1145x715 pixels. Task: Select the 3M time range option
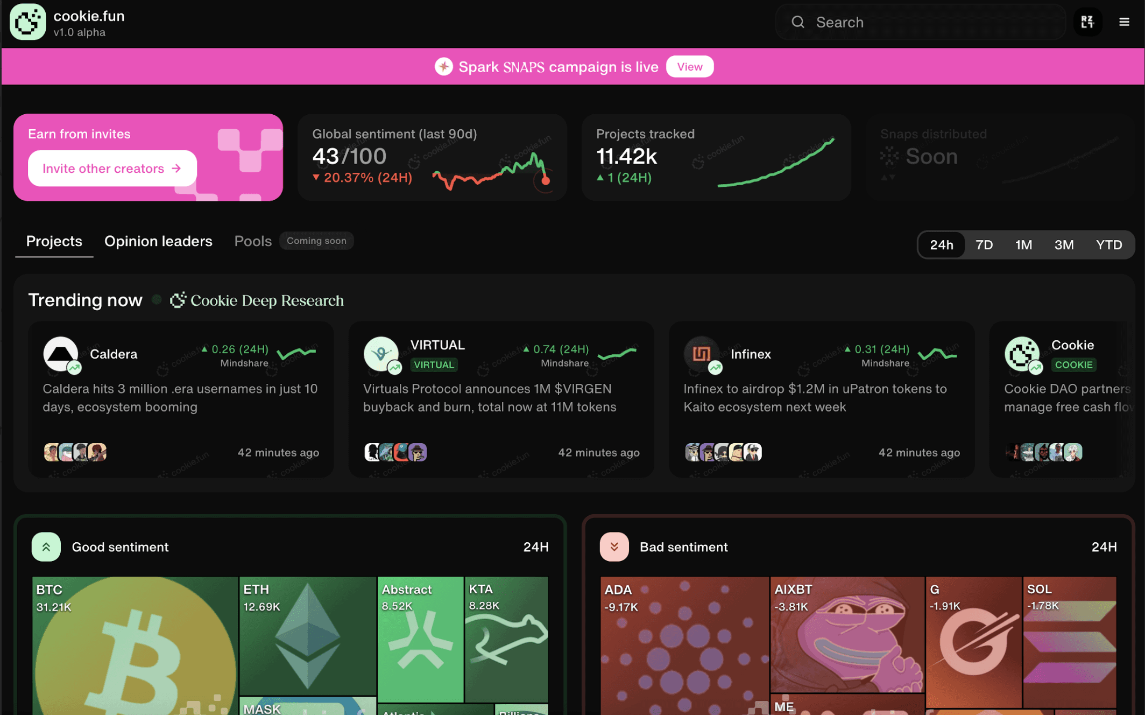[1064, 244]
